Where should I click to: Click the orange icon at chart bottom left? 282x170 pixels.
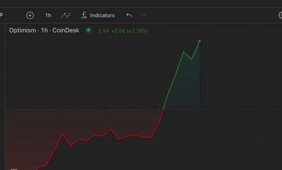coord(13,169)
